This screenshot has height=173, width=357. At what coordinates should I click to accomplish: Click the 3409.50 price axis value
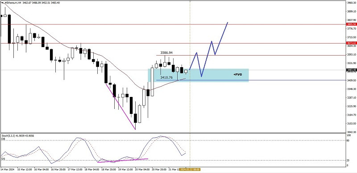click(352, 80)
